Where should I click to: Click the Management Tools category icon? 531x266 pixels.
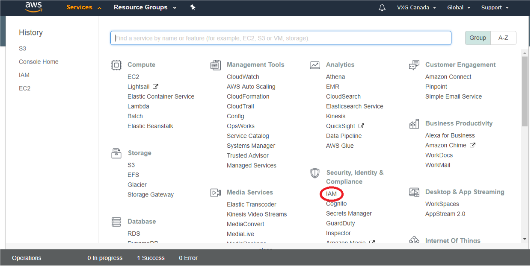pos(215,65)
